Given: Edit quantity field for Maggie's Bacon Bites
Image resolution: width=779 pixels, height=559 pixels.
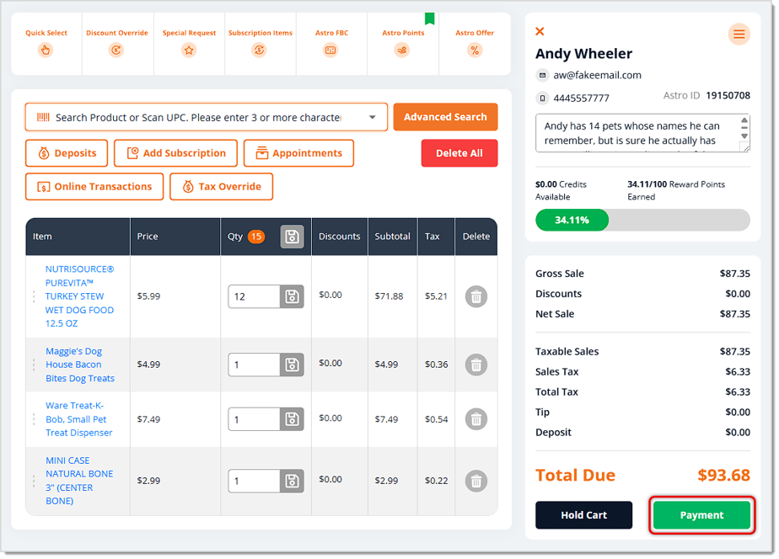Looking at the screenshot, I should (254, 365).
